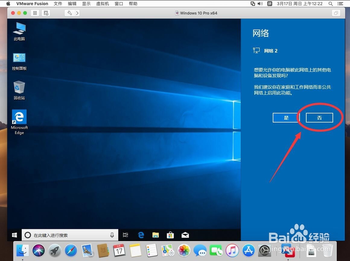
Task: Open Microsoft Store from the taskbar
Action: [170, 235]
